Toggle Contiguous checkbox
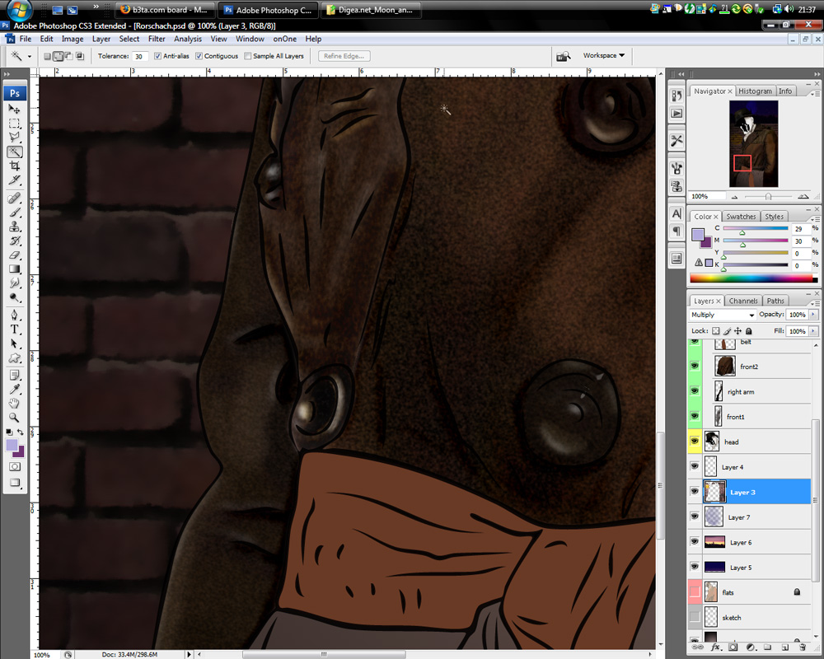This screenshot has height=659, width=824. tap(199, 56)
